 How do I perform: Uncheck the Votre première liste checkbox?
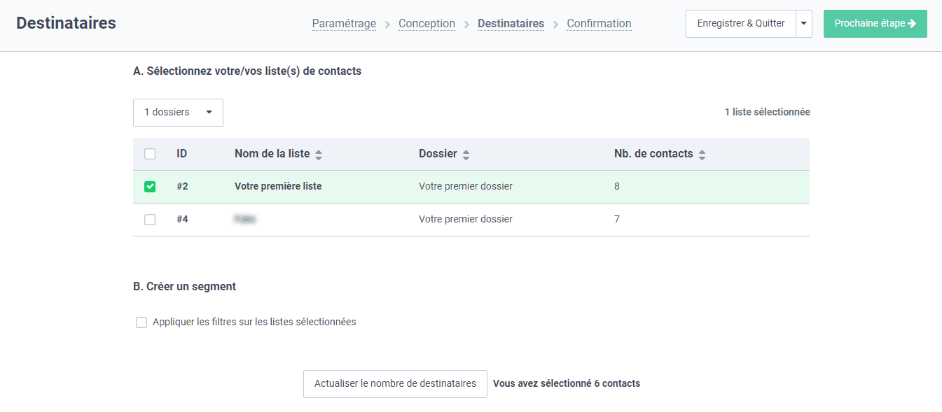(150, 187)
